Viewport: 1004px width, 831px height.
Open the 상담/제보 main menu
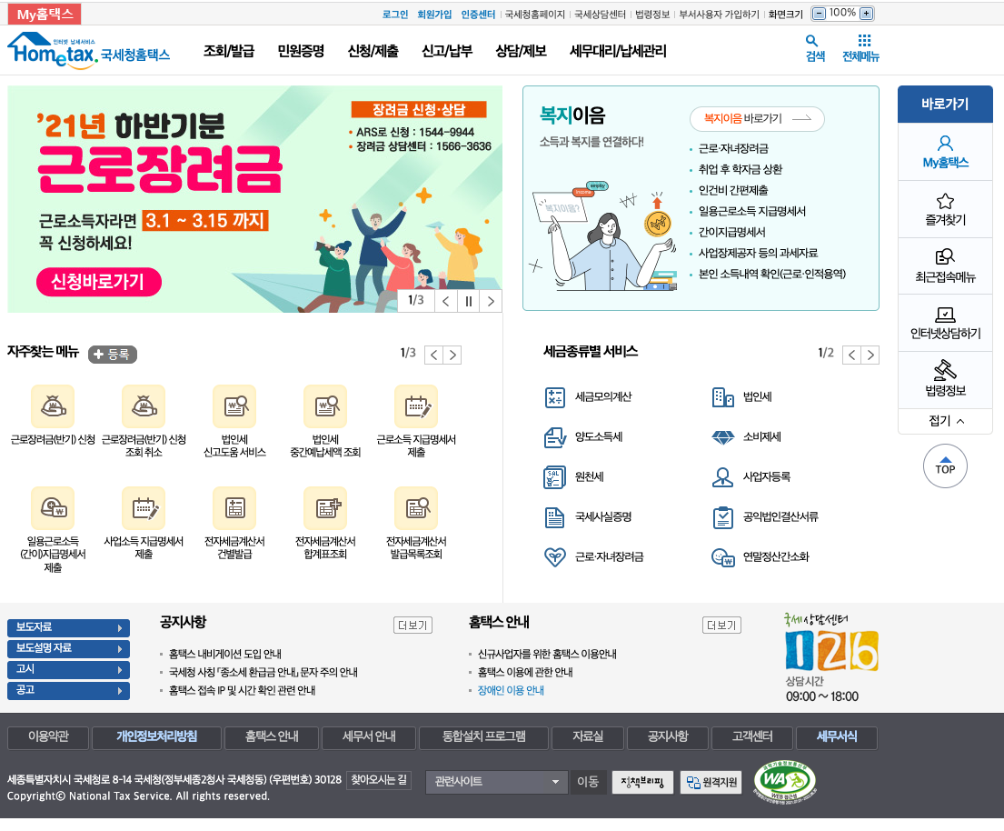[x=522, y=51]
